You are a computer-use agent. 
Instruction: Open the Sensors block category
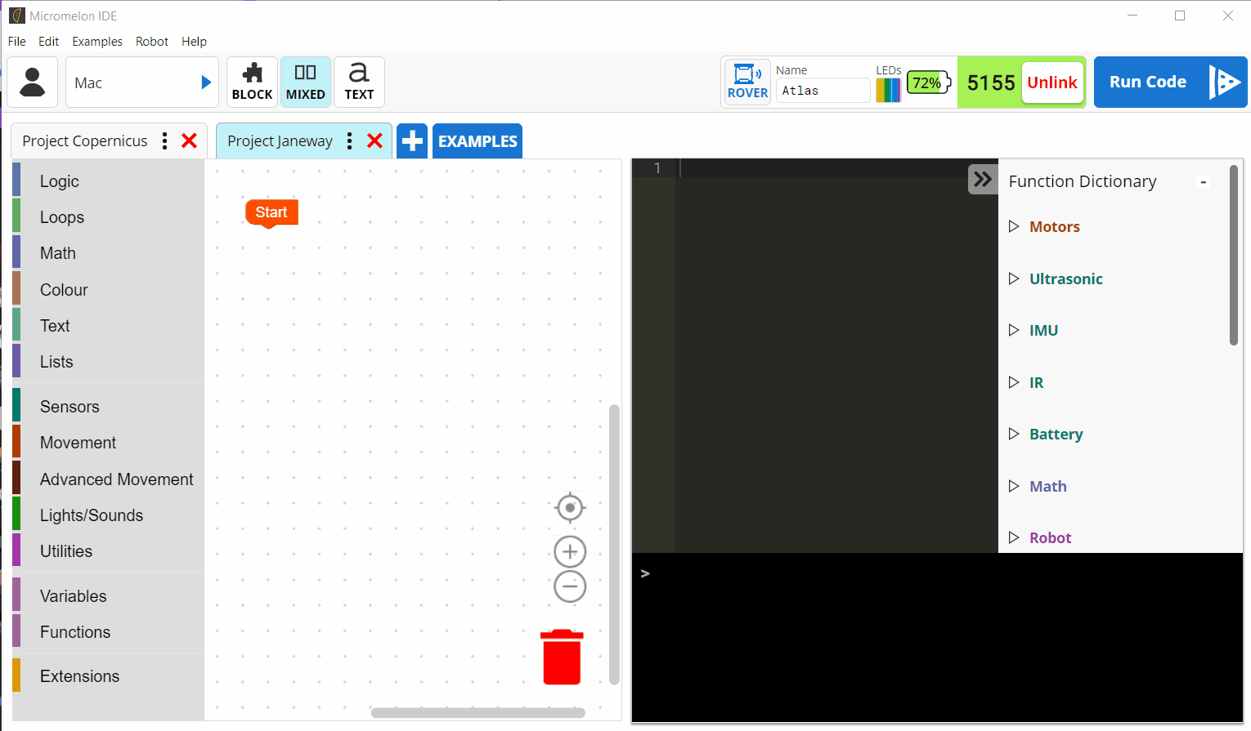click(108, 407)
